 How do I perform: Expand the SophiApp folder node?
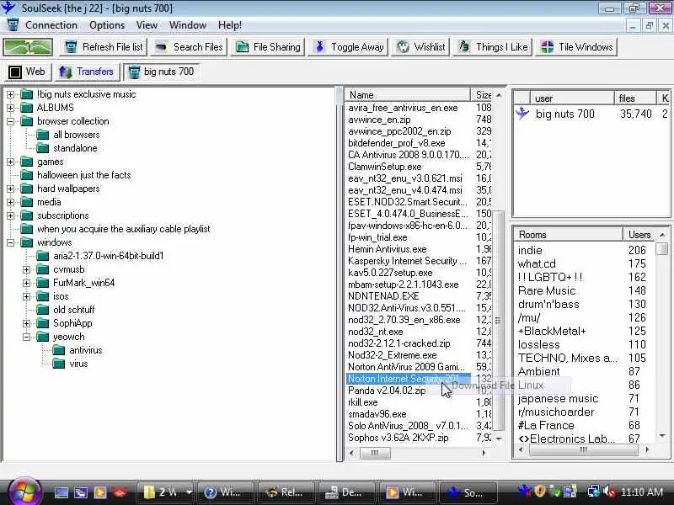27,323
